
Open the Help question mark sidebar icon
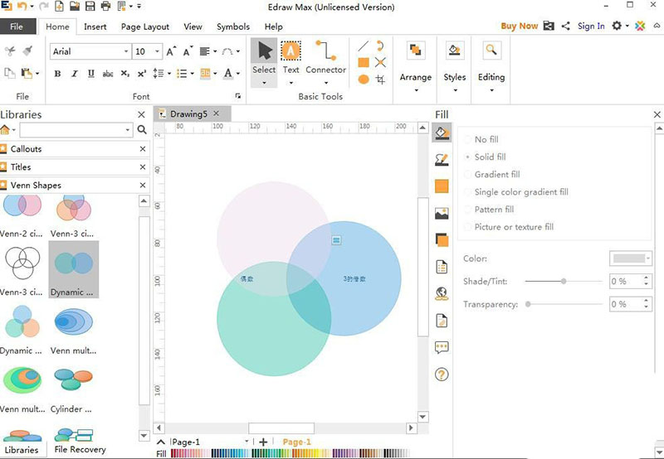tap(442, 374)
